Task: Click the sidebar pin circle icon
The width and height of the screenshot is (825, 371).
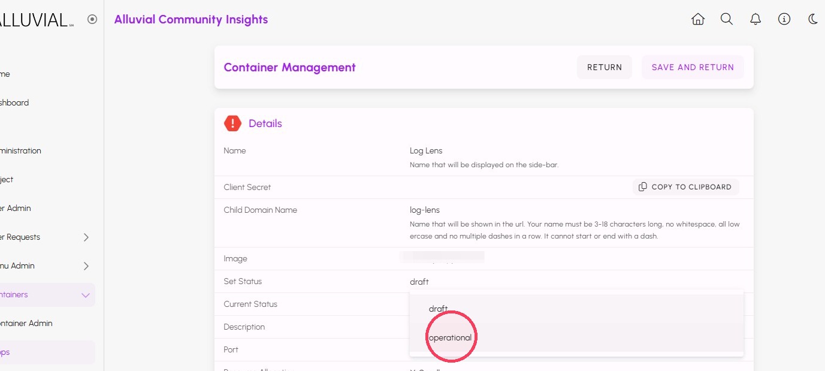Action: coord(92,19)
